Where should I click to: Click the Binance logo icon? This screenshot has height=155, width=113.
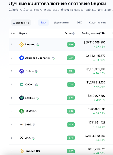(x=21, y=45)
